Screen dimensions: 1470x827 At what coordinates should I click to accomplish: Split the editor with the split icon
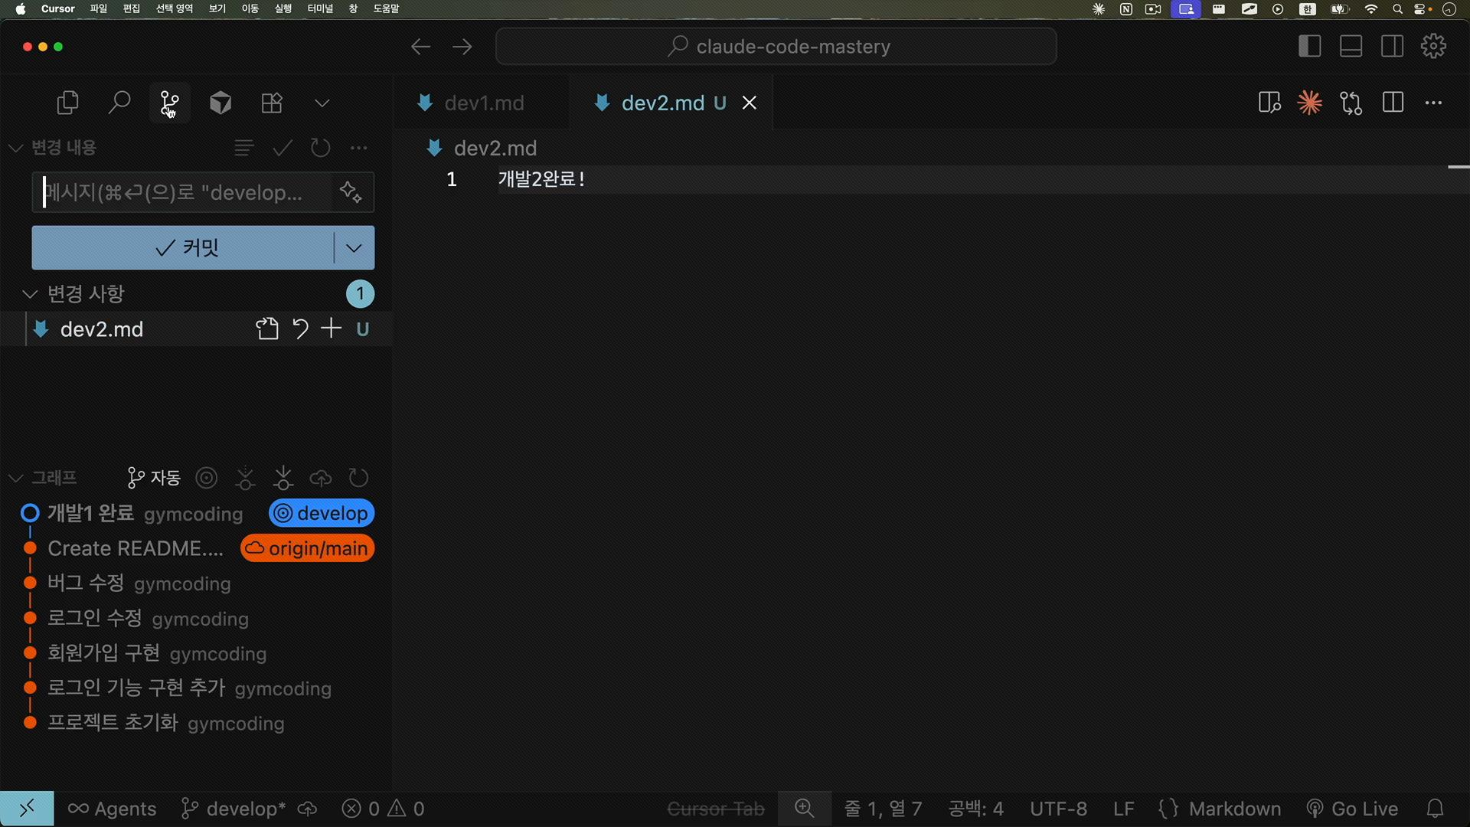pyautogui.click(x=1393, y=102)
